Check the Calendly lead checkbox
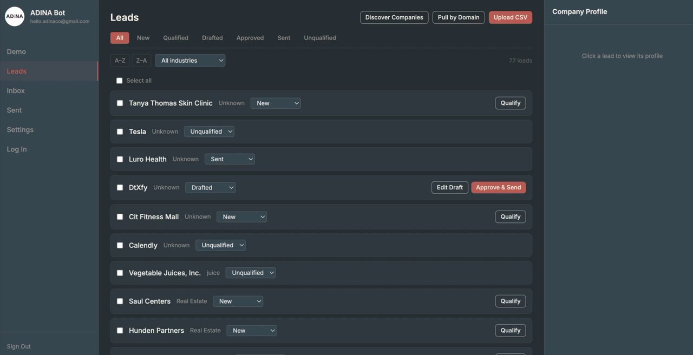 click(120, 245)
